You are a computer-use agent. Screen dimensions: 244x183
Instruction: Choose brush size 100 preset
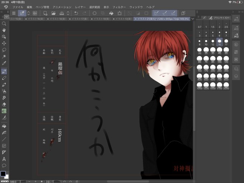point(219,60)
